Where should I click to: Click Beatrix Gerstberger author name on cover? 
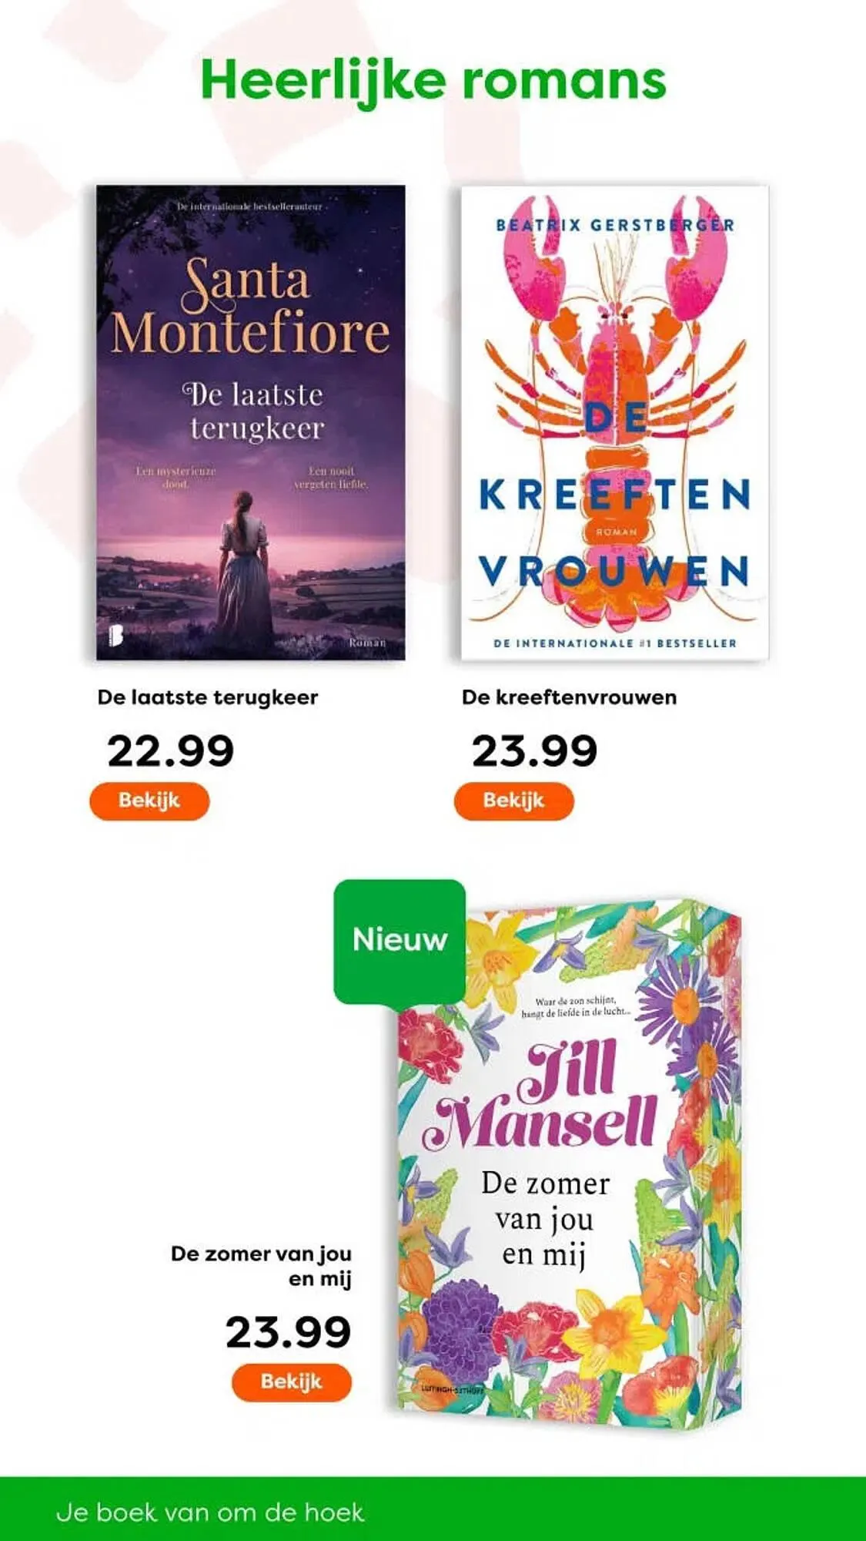pyautogui.click(x=615, y=226)
